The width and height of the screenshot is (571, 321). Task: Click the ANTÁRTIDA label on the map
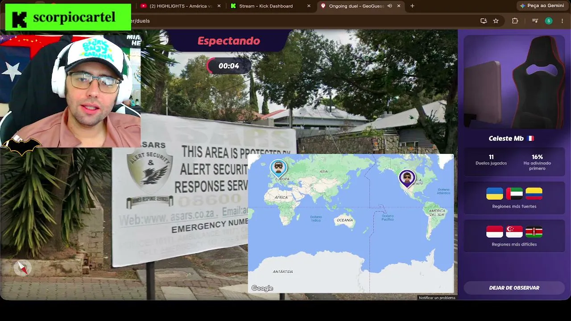pyautogui.click(x=283, y=272)
